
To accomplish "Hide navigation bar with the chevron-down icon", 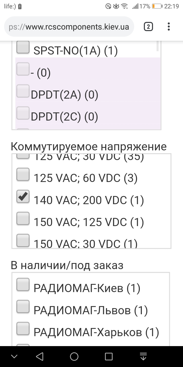I will 14,356.
